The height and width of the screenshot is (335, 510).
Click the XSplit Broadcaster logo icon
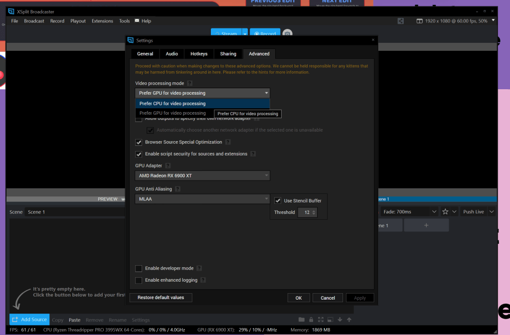(11, 11)
